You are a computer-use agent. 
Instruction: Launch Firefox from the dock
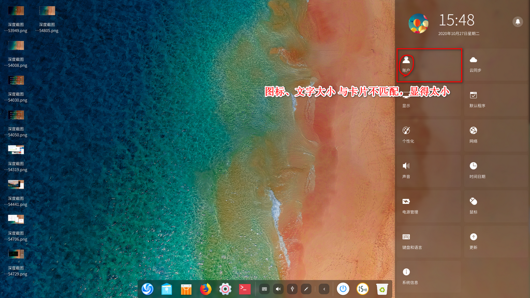[206, 289]
